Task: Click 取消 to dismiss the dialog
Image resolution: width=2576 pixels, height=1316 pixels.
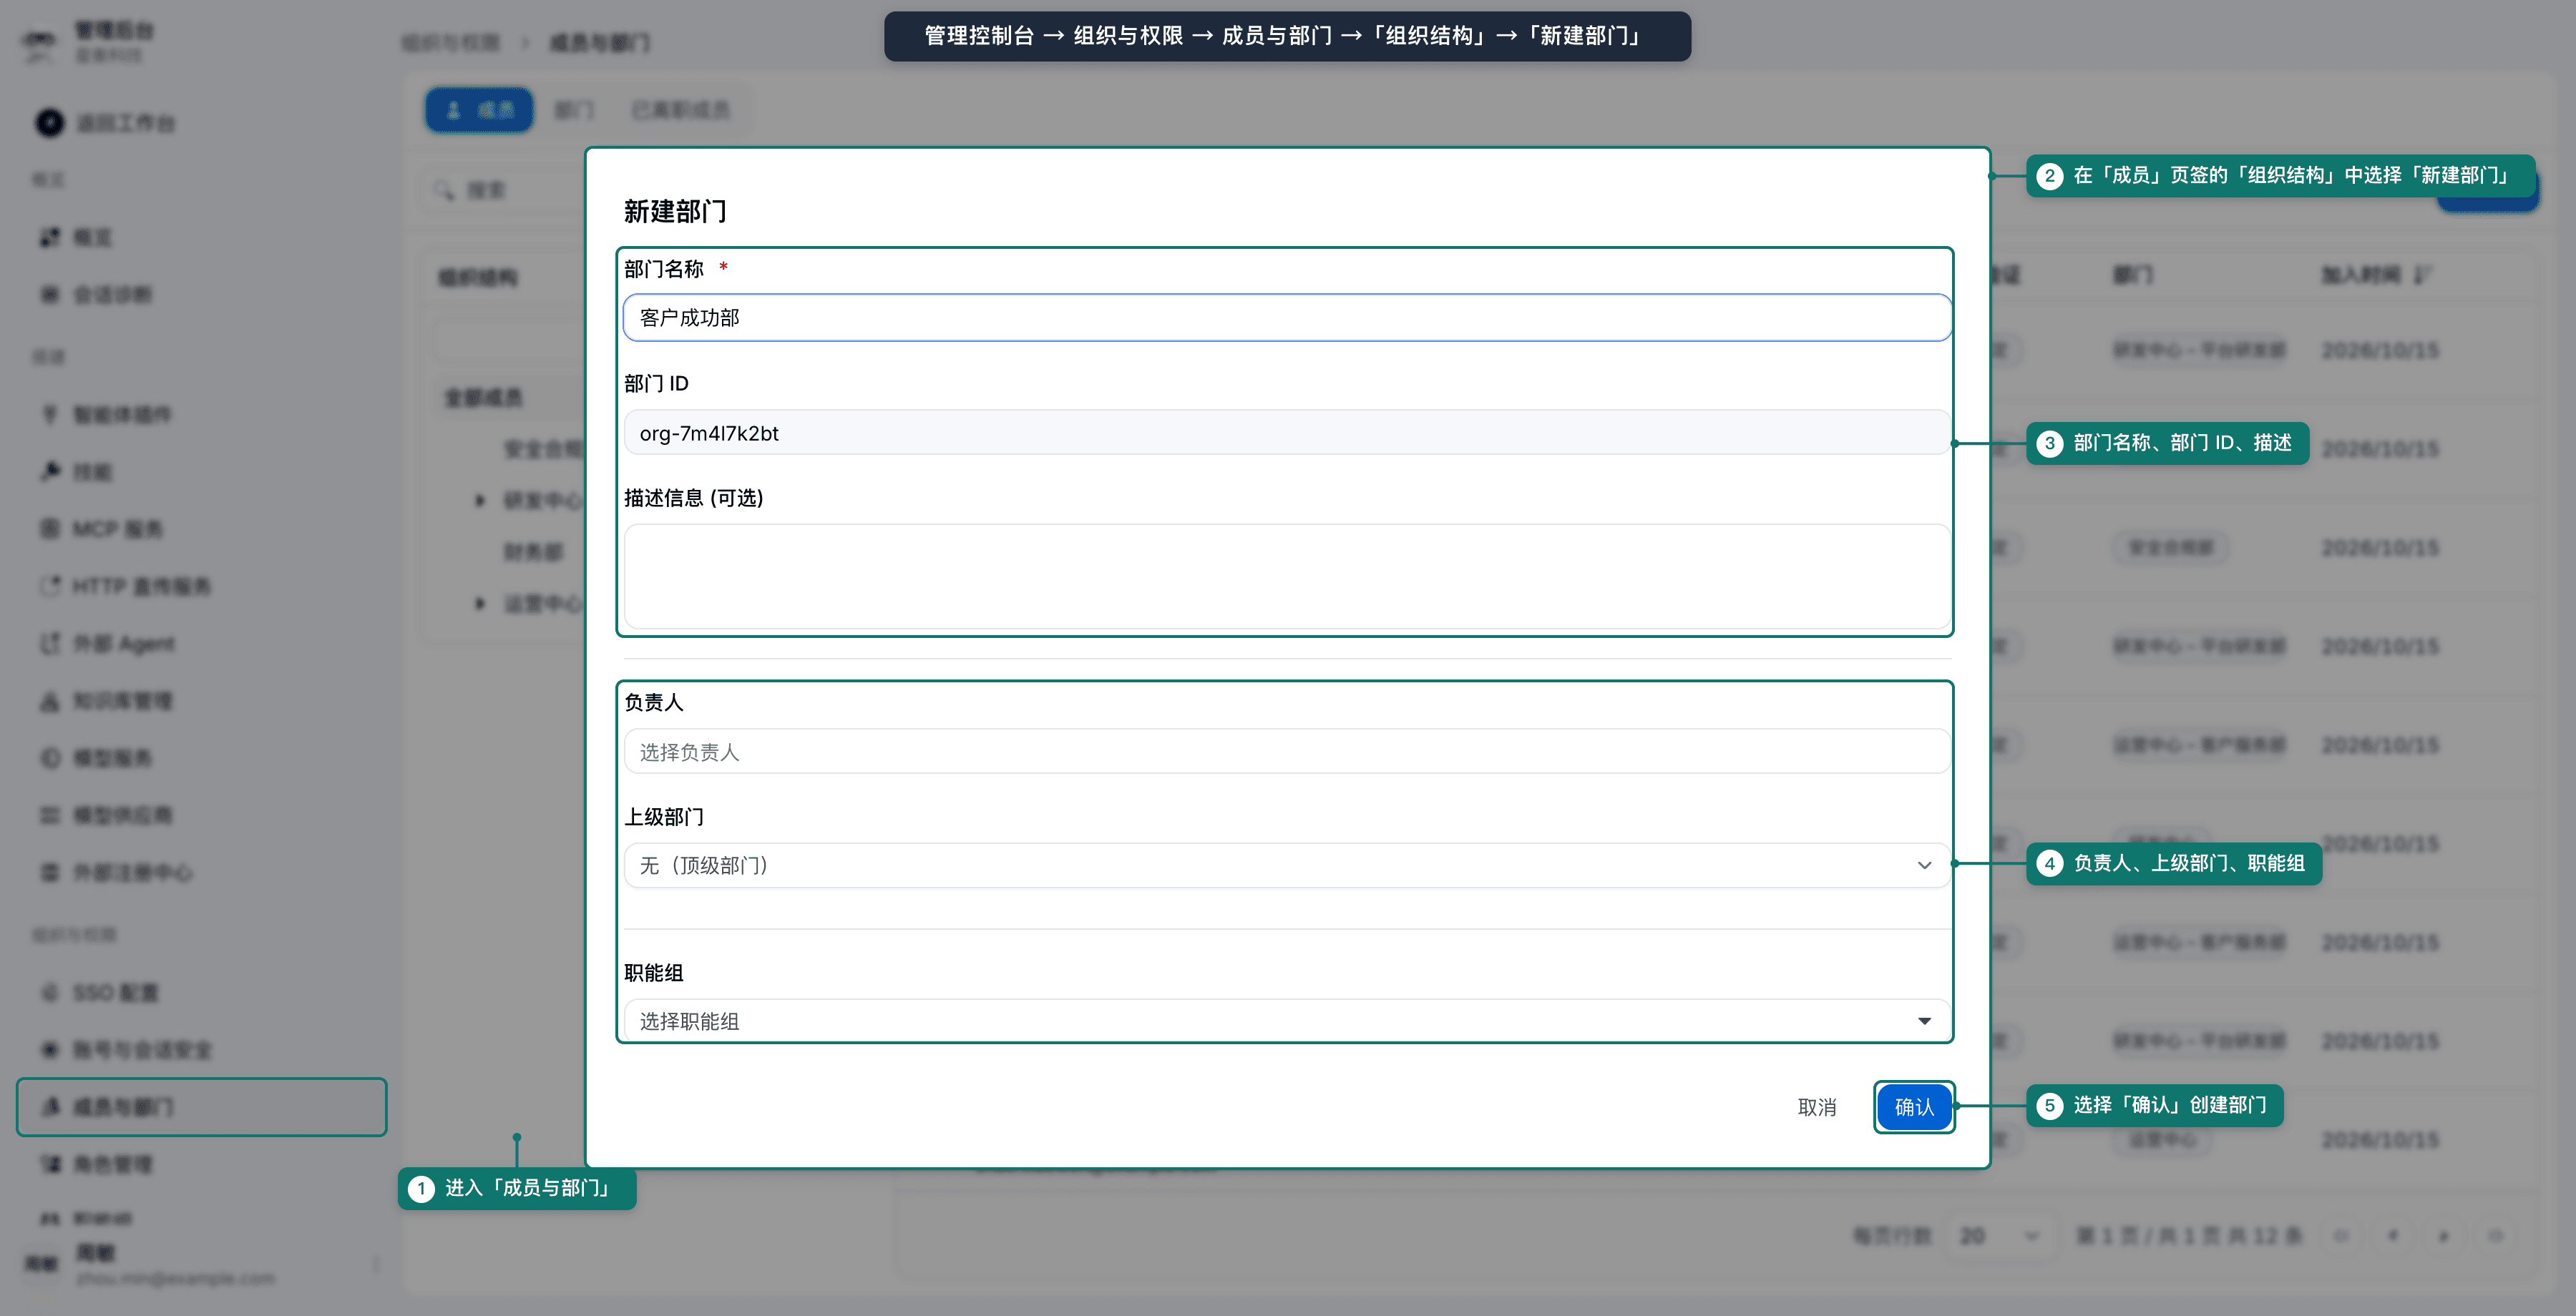Action: tap(1817, 1107)
